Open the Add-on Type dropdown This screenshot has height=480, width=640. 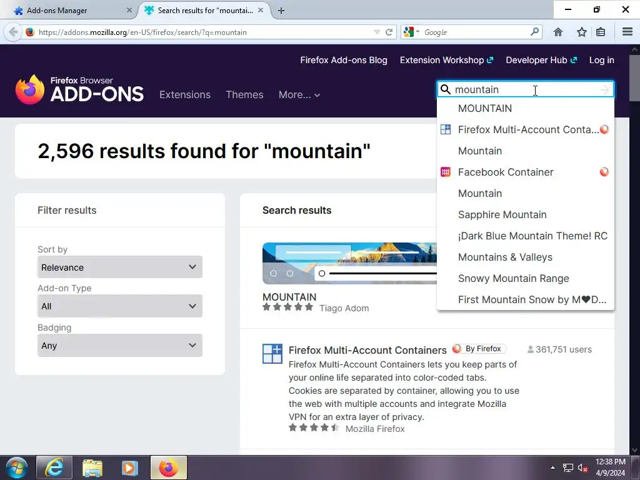point(119,306)
